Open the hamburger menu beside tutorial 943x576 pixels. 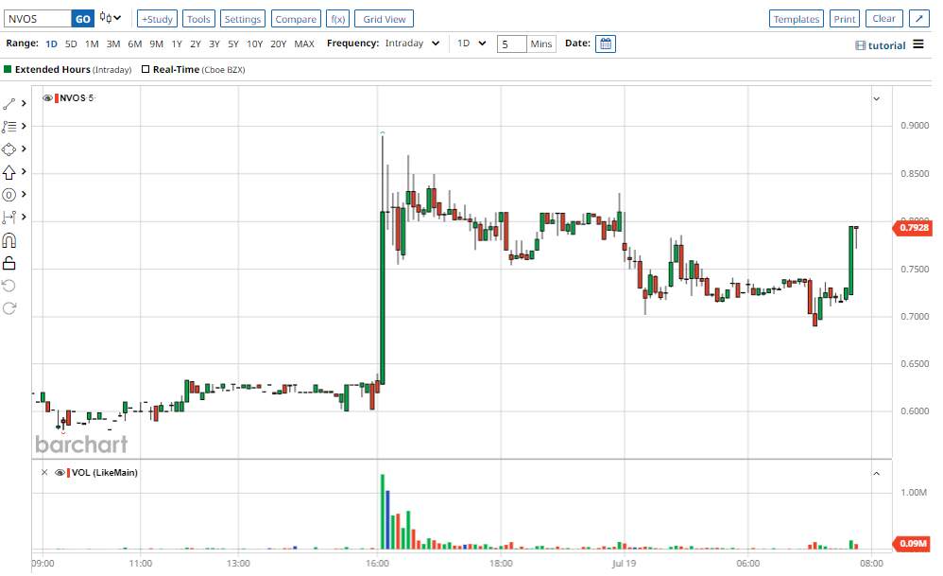(918, 44)
